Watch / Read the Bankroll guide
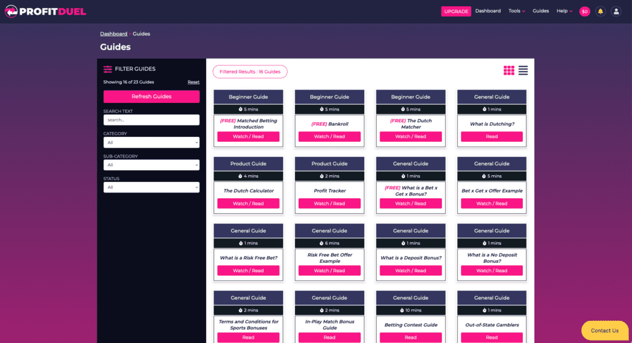 330,136
